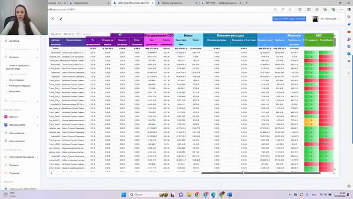The width and height of the screenshot is (353, 199).
Task: Click the Все удержания OZON header group
Action: tap(159, 35)
